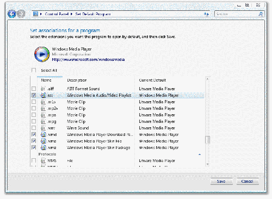Click Control Panel in the breadcrumb

point(57,14)
